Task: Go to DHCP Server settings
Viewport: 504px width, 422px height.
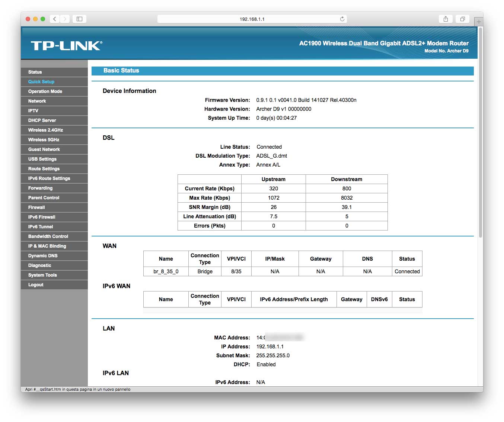Action: [x=42, y=120]
